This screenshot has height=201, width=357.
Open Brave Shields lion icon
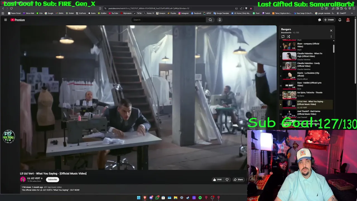coord(246,8)
